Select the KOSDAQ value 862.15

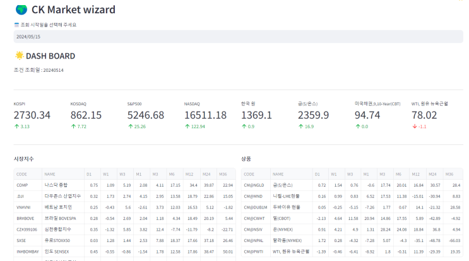[x=86, y=115]
